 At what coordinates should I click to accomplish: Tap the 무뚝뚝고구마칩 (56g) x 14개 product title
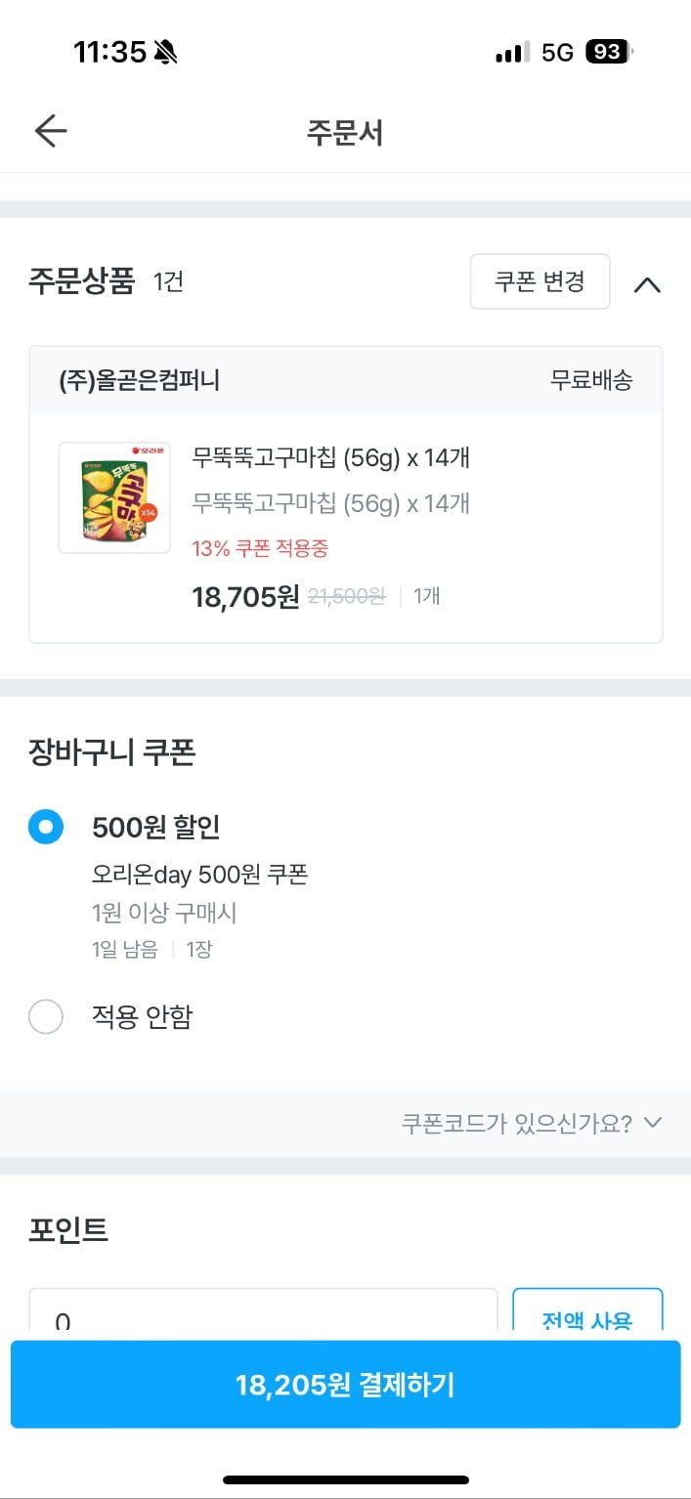click(x=331, y=457)
